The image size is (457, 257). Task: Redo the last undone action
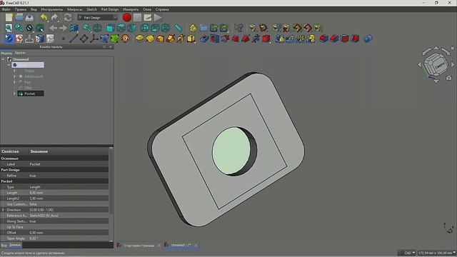(x=54, y=17)
